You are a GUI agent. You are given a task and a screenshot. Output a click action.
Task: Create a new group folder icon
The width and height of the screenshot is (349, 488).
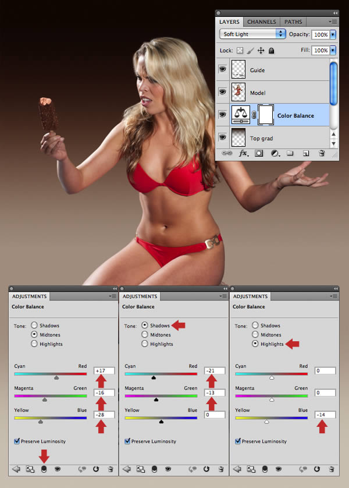[x=290, y=153]
